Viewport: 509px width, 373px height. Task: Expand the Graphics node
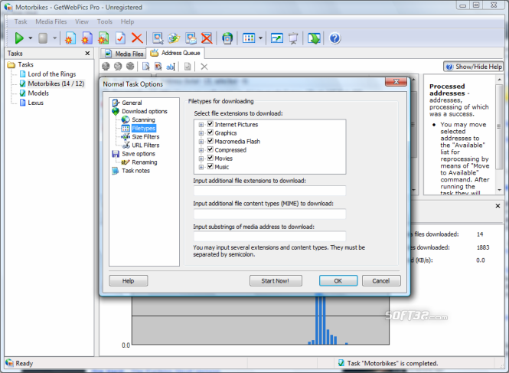pyautogui.click(x=201, y=133)
